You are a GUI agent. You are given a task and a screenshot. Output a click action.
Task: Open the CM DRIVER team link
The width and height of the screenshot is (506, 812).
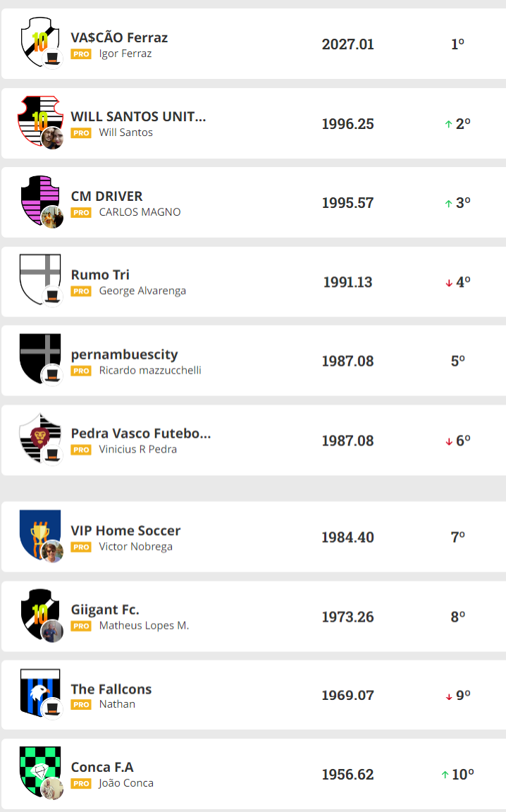[106, 196]
